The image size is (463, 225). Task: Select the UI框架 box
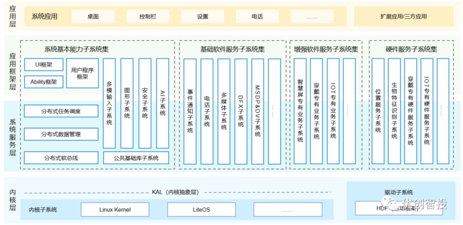44,65
